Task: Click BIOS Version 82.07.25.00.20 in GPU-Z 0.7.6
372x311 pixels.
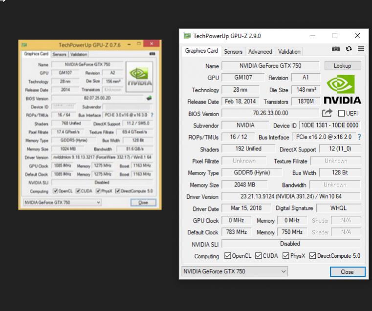Action: [x=98, y=98]
